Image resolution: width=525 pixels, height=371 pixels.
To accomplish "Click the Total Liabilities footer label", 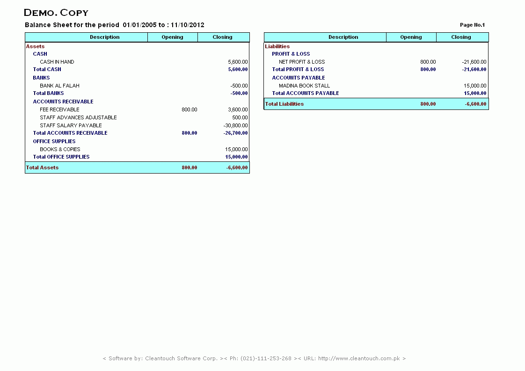I will [284, 104].
